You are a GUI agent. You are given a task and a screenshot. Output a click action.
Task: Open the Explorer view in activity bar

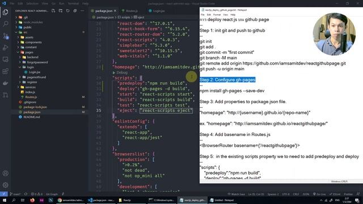5,12
